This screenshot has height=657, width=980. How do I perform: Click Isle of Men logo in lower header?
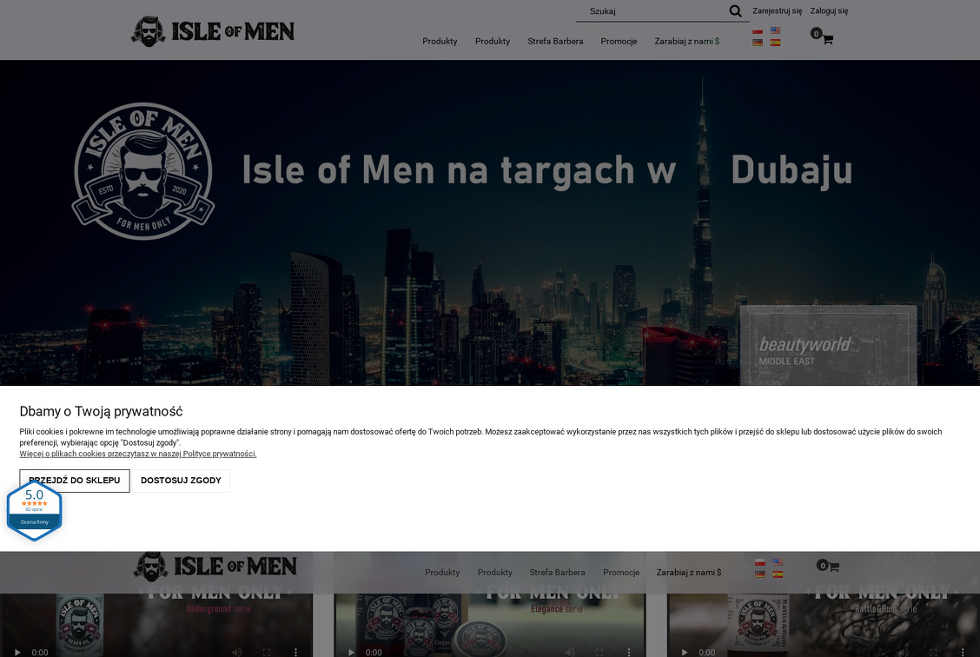click(x=215, y=567)
